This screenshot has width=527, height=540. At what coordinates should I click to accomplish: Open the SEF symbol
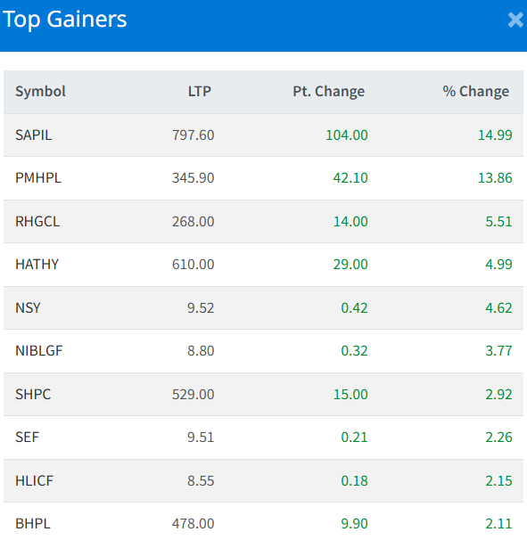(x=27, y=438)
